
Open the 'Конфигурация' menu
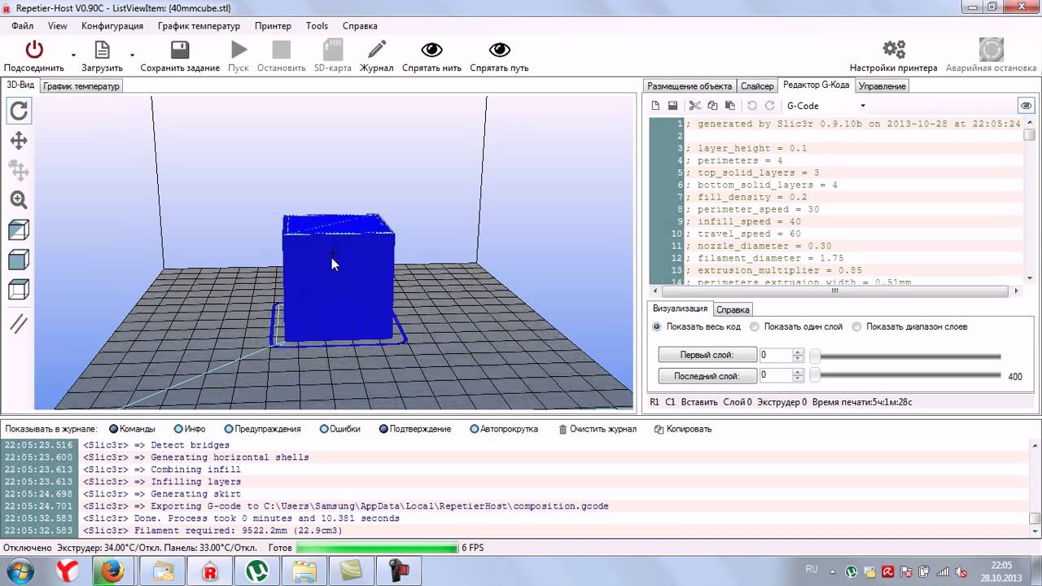(x=112, y=25)
